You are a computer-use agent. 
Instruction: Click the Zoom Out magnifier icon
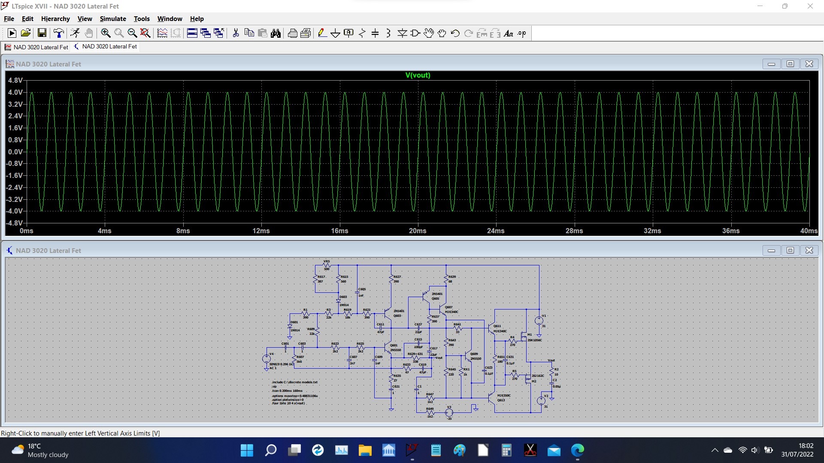[x=132, y=33]
